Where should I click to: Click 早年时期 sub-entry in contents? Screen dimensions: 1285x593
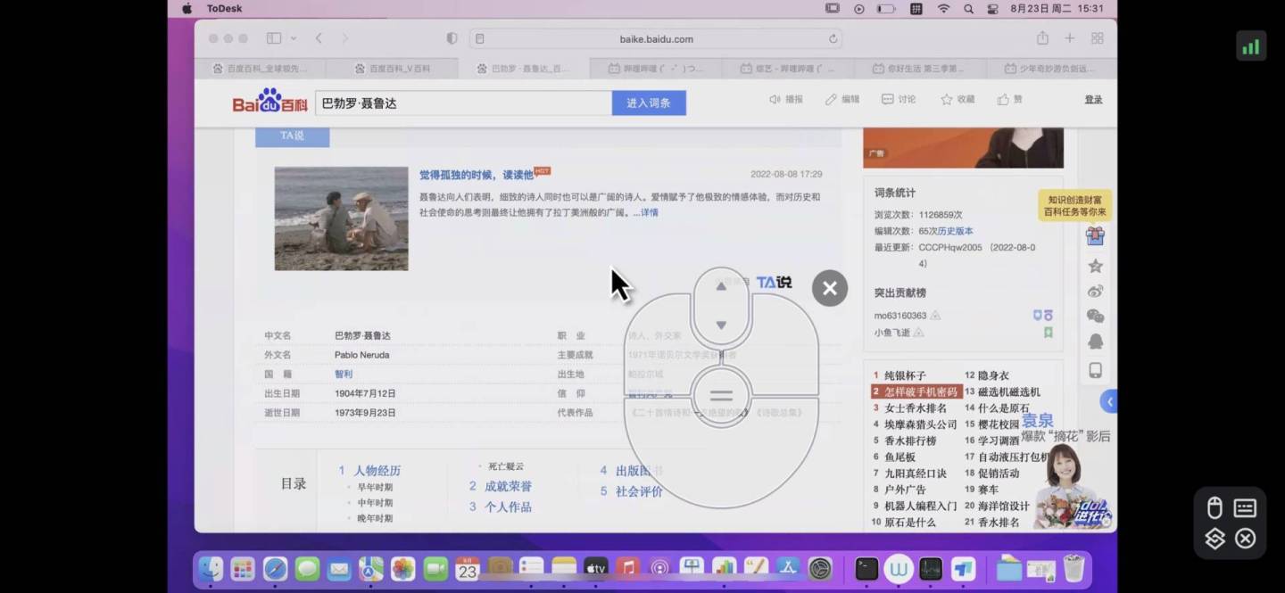click(375, 487)
